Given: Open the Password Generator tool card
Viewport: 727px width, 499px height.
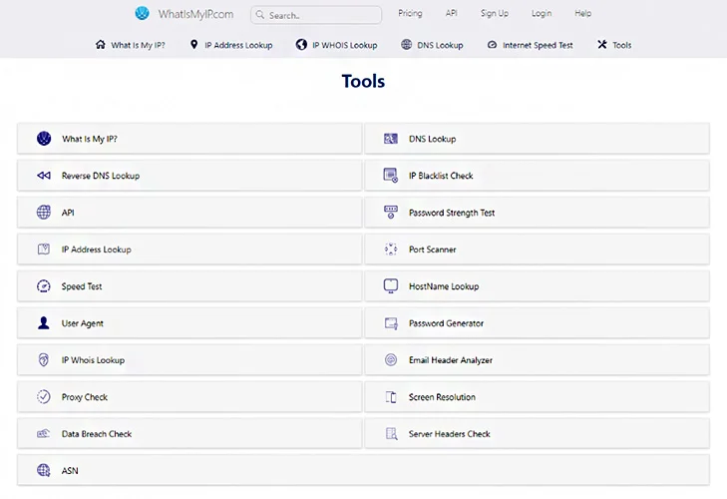Looking at the screenshot, I should [537, 323].
